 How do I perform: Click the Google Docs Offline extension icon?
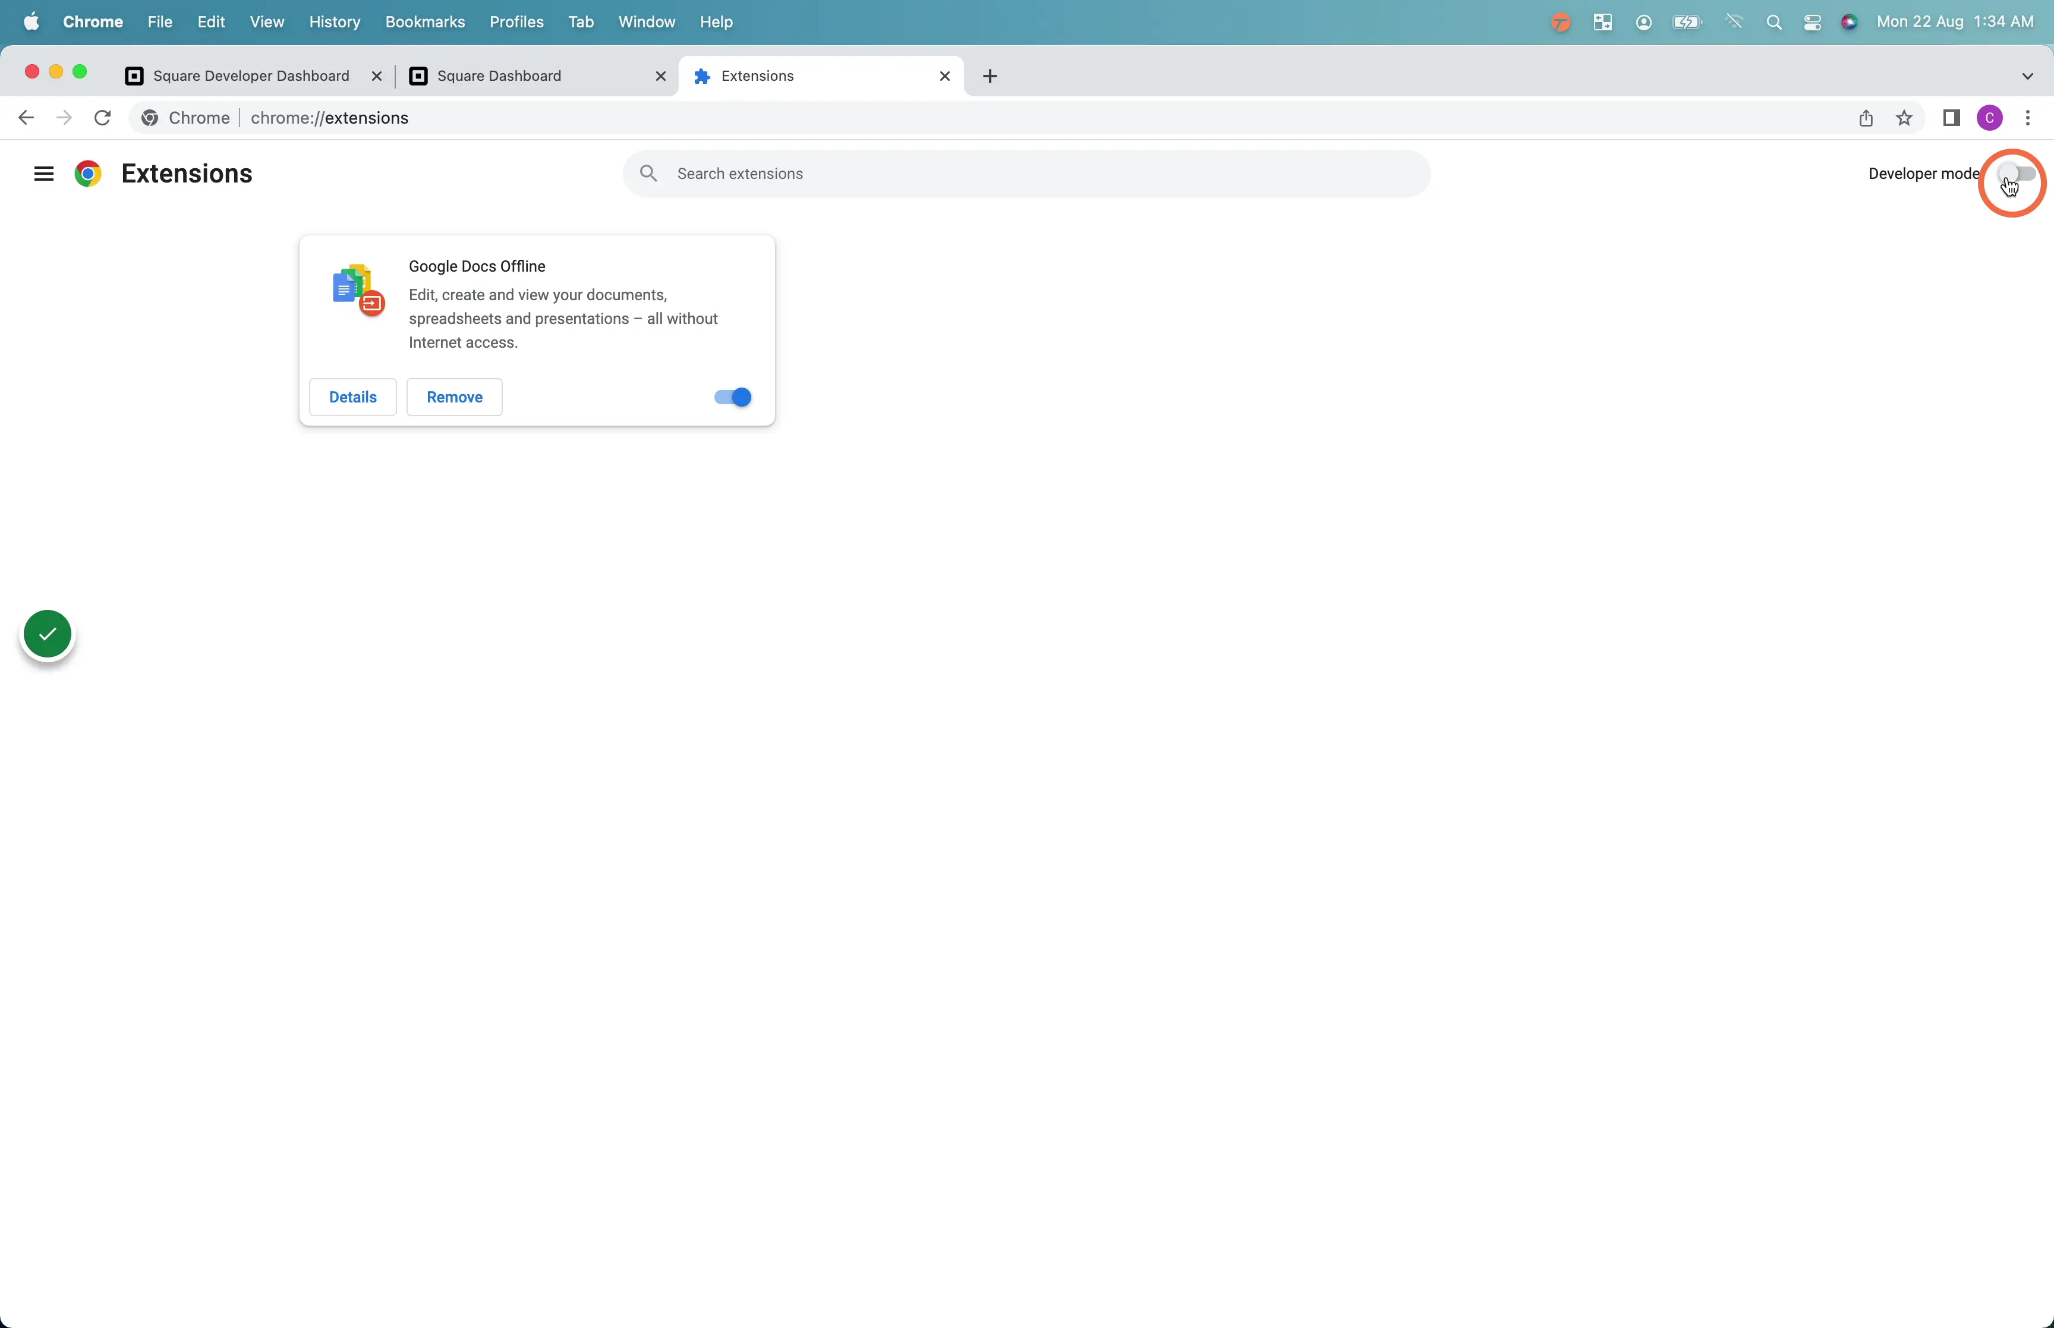coord(358,289)
